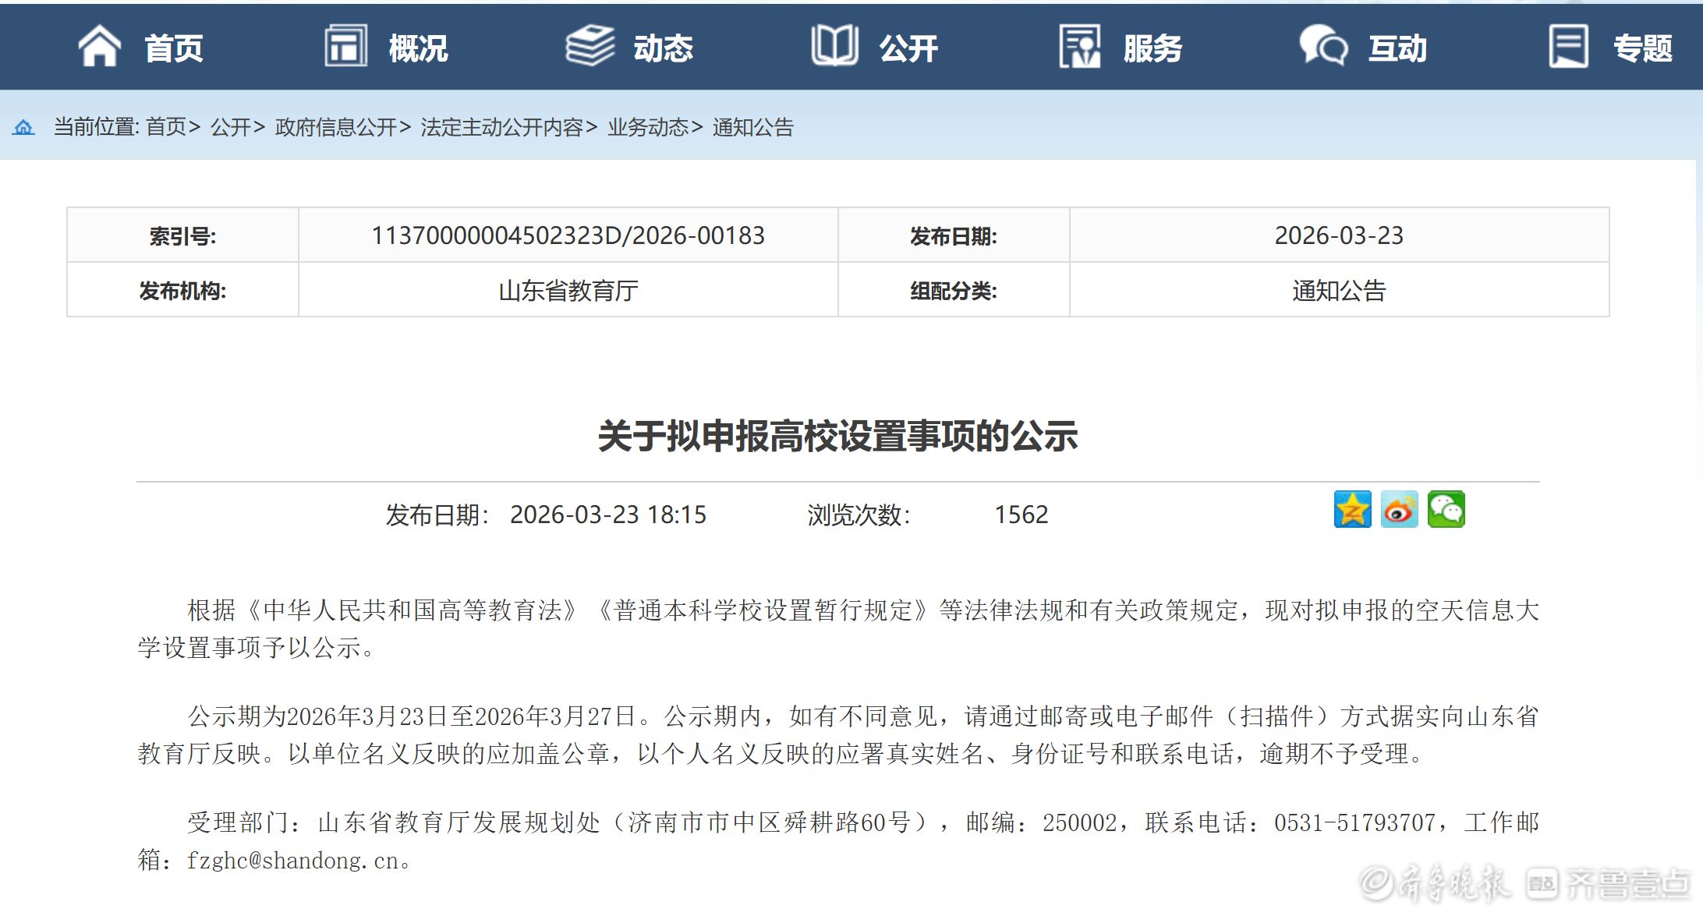Click the home house icon in navbar
Viewport: 1703px width, 916px height.
99,46
